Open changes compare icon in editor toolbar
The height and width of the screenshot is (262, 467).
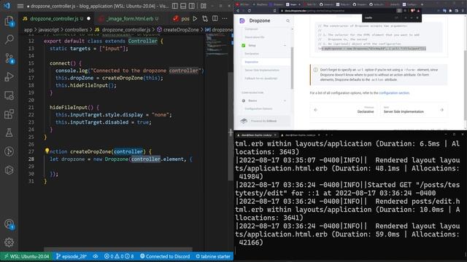(x=205, y=18)
